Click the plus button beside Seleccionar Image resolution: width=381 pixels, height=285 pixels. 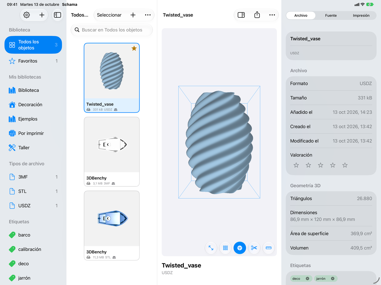pyautogui.click(x=133, y=15)
